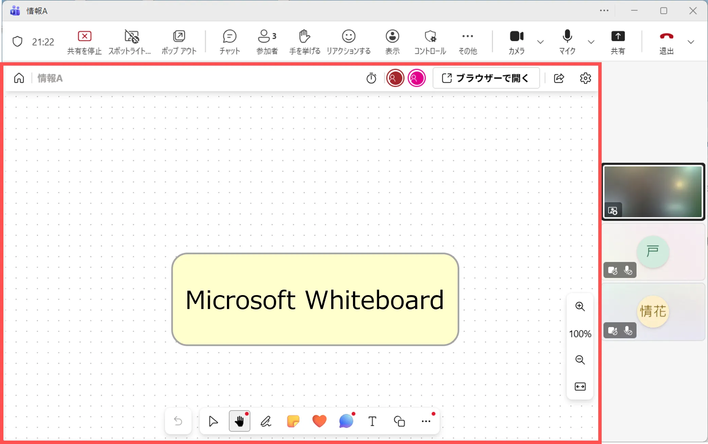This screenshot has height=444, width=708.
Task: Zoom in on the whiteboard
Action: 580,307
